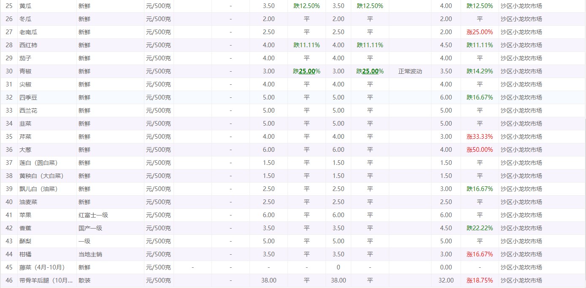Select the 正常波动 note in row 30
586x288 pixels.
[410, 71]
